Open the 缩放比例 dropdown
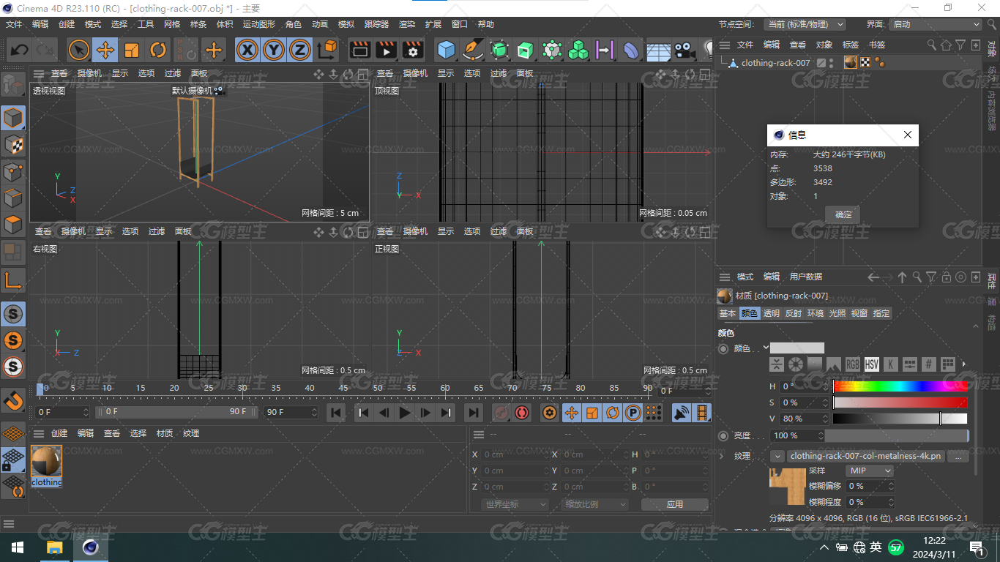The width and height of the screenshot is (1000, 562). (595, 504)
